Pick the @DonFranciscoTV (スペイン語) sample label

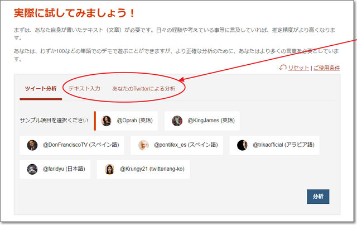coord(82,145)
